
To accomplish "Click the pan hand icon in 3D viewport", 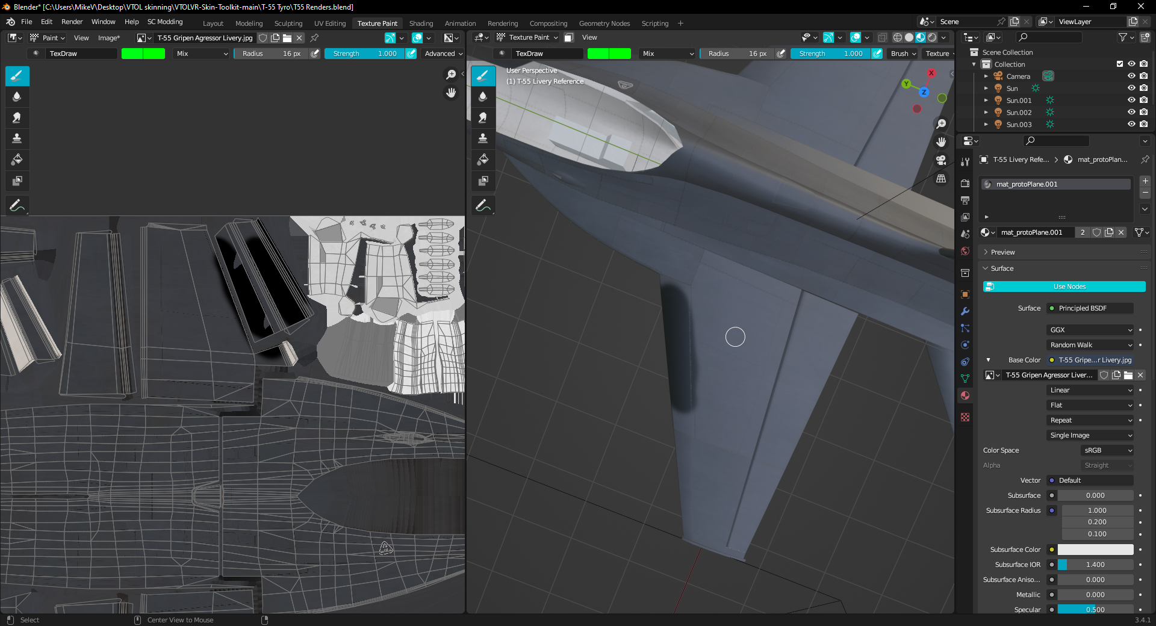I will point(941,142).
